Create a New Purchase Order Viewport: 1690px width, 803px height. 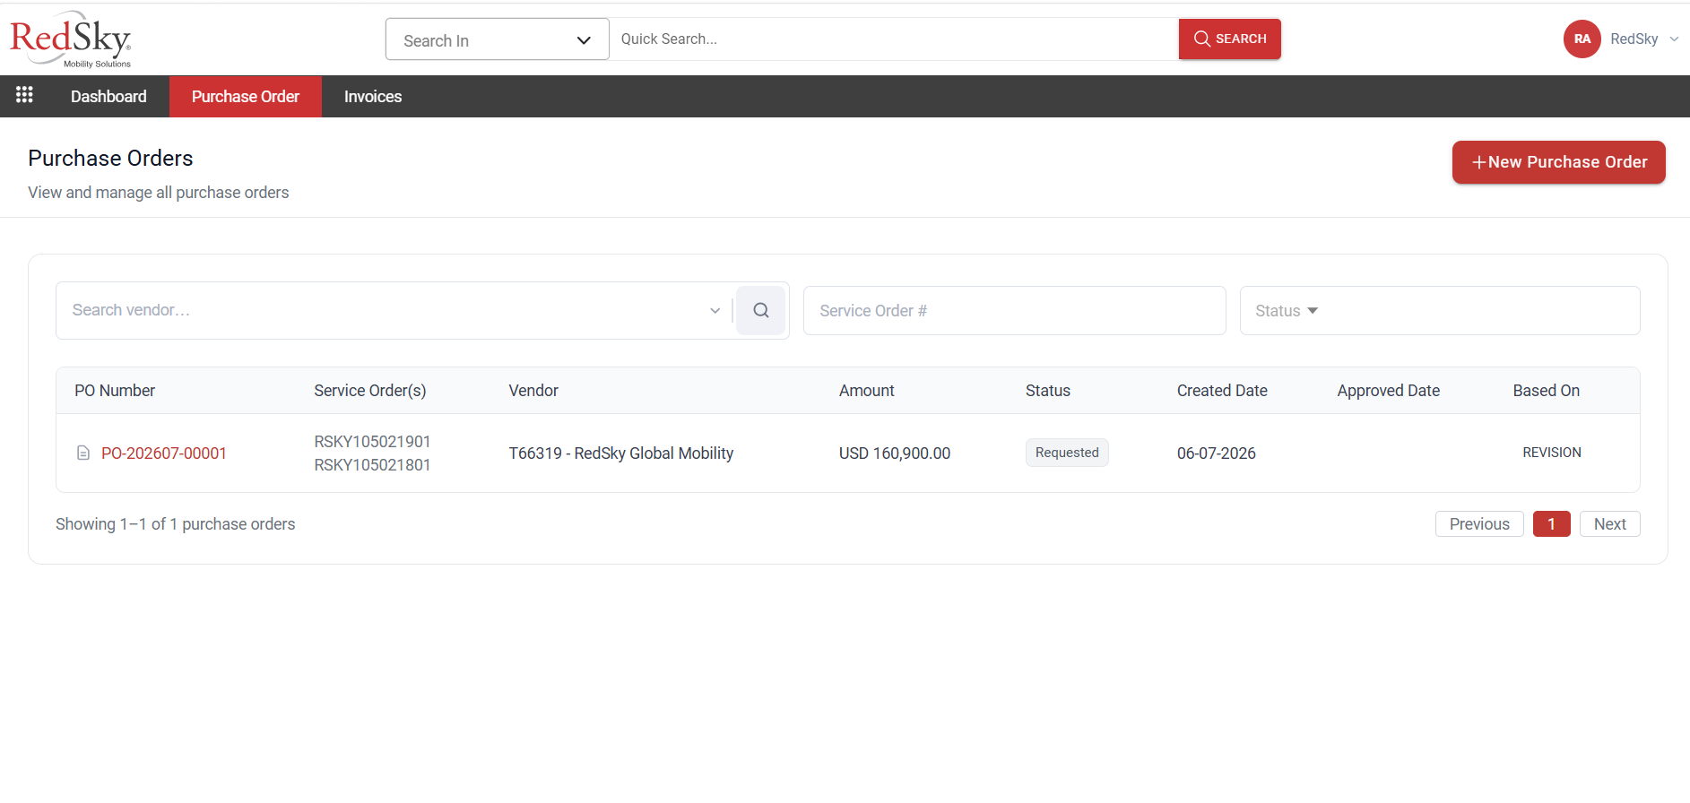coord(1558,162)
